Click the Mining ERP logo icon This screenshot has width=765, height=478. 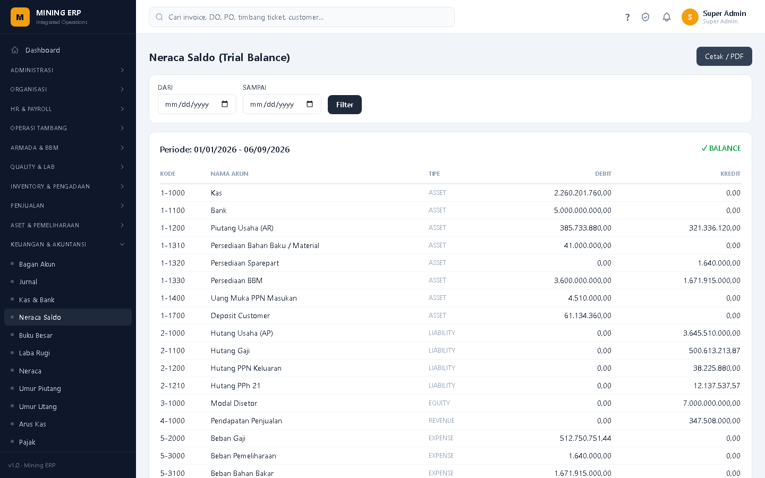pyautogui.click(x=20, y=17)
